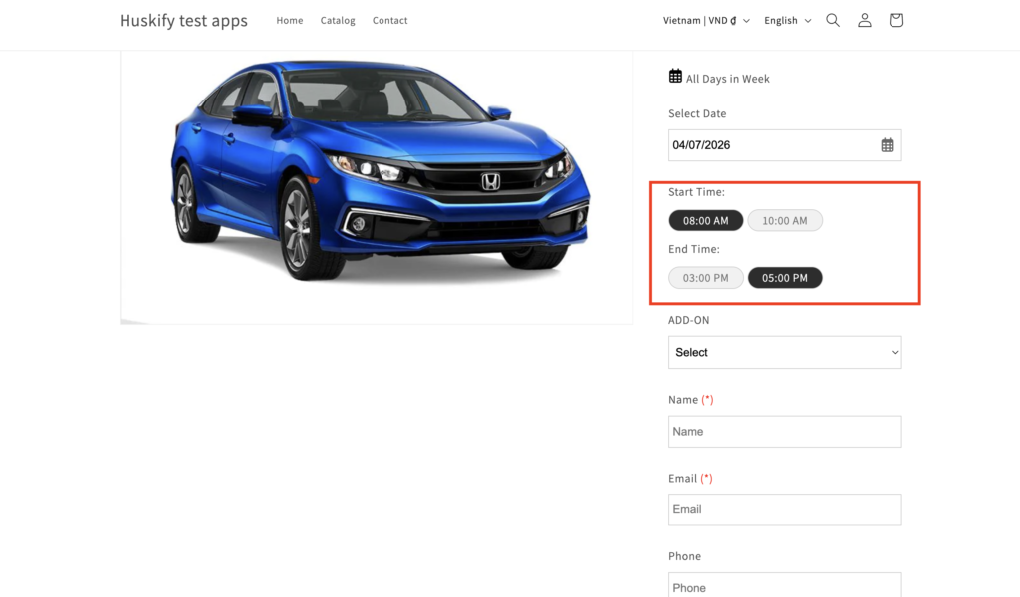This screenshot has width=1020, height=597.
Task: Click the blue Honda Civic product image
Action: point(379,169)
